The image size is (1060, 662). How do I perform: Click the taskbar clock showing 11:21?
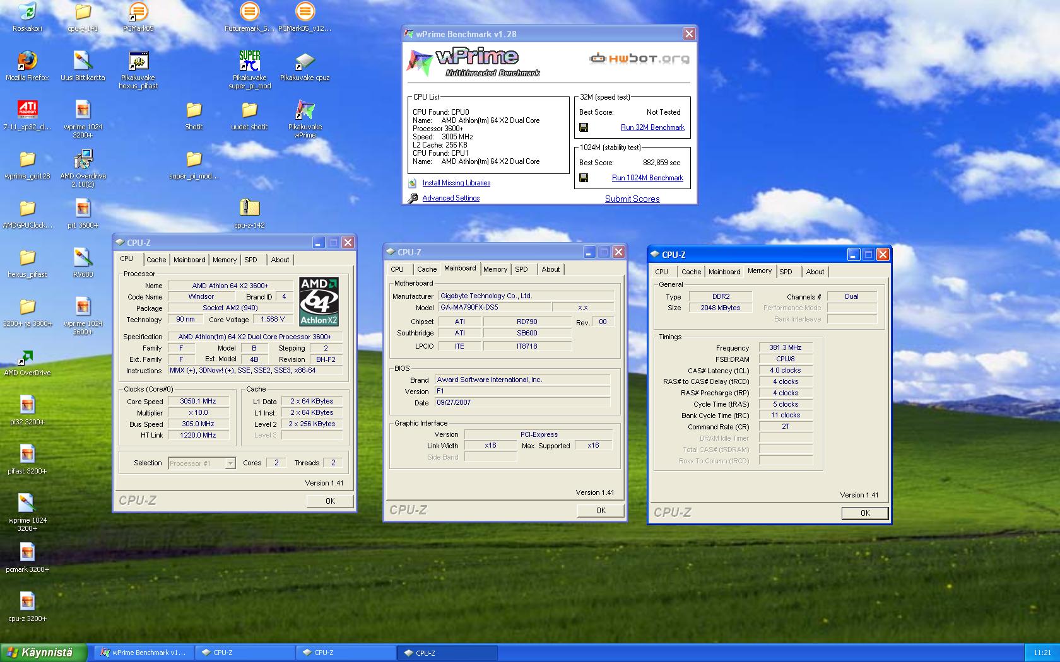click(1042, 653)
